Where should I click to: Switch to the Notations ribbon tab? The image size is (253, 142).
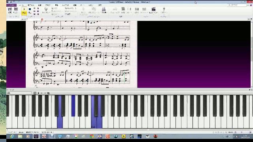click(40, 5)
